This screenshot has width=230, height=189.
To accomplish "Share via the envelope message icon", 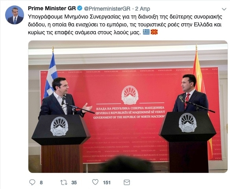I will click(127, 182).
